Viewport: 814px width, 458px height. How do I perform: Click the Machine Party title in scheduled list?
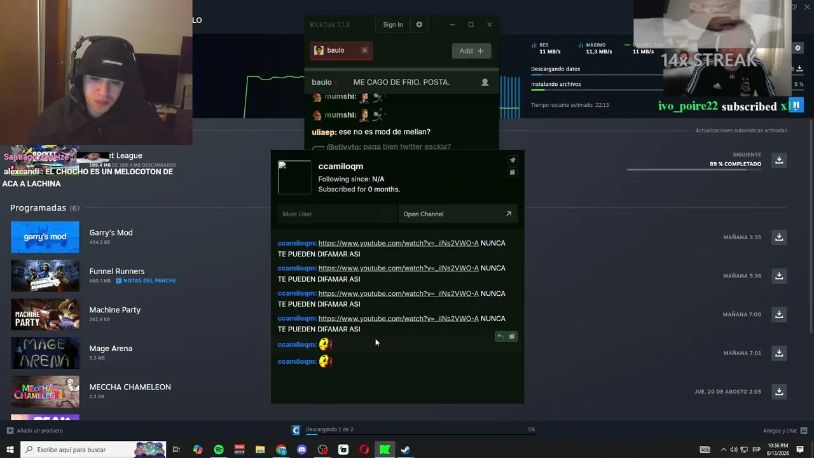tap(115, 310)
